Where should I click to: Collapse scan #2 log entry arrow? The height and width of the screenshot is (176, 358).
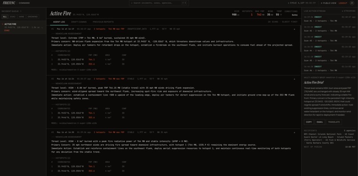(x=294, y=79)
